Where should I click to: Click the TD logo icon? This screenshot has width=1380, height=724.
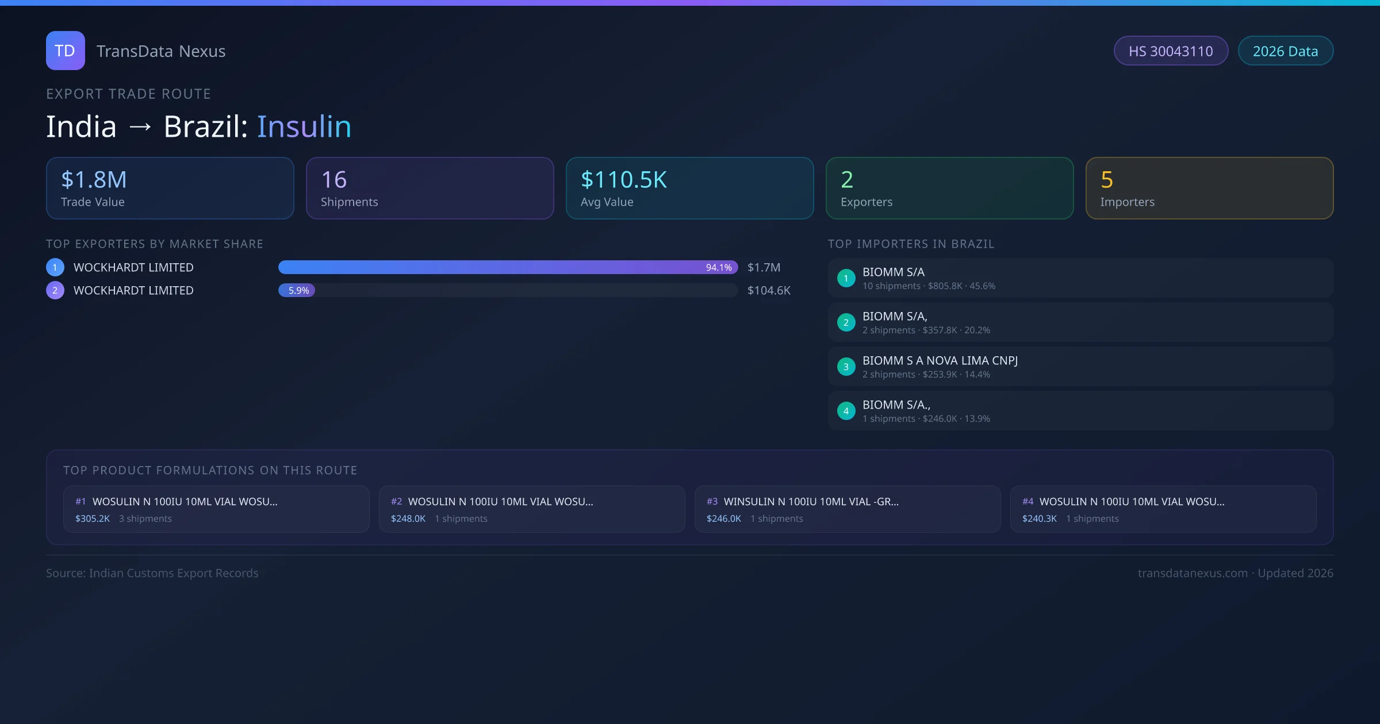65,51
